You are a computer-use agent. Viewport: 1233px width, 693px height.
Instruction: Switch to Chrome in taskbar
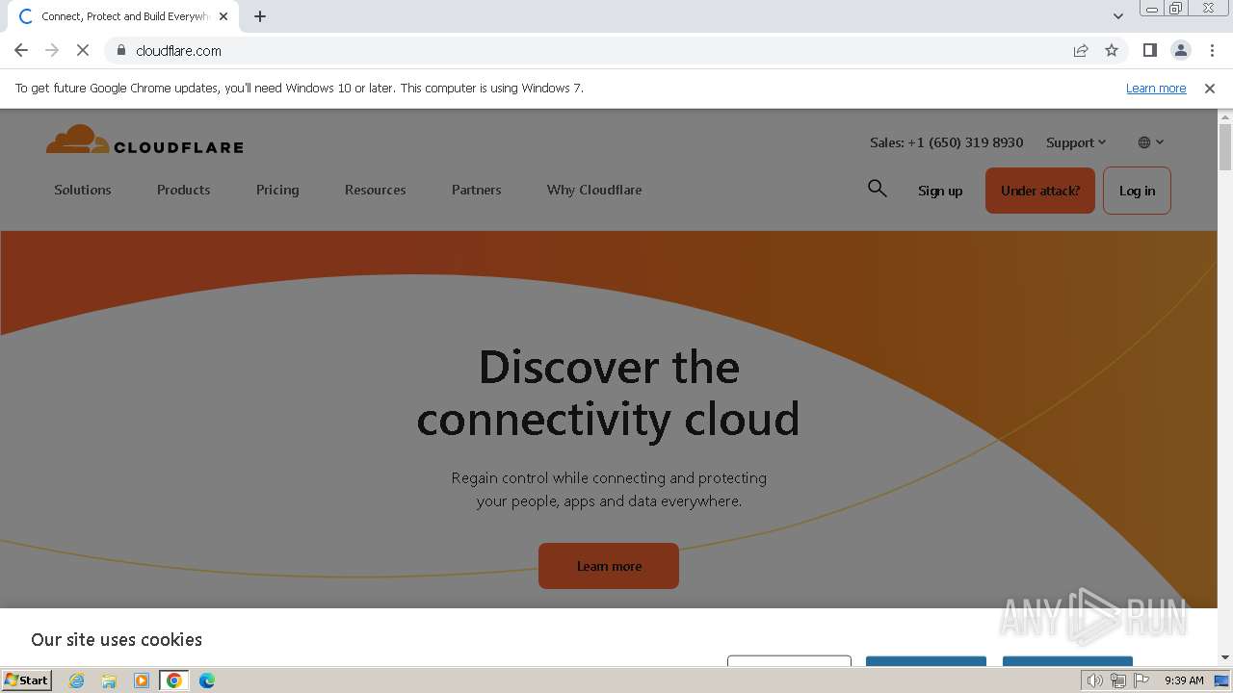(x=174, y=680)
